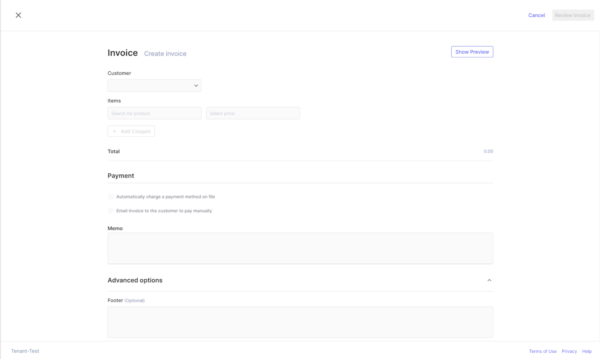Click the Review Invoice button
Image resolution: width=600 pixels, height=359 pixels.
click(x=572, y=15)
